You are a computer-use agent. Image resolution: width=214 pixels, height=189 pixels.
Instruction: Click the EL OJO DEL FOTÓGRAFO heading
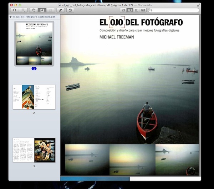[x=141, y=22]
